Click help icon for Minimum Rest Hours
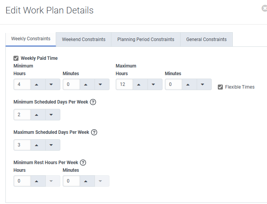The height and width of the screenshot is (204, 267). (83, 163)
